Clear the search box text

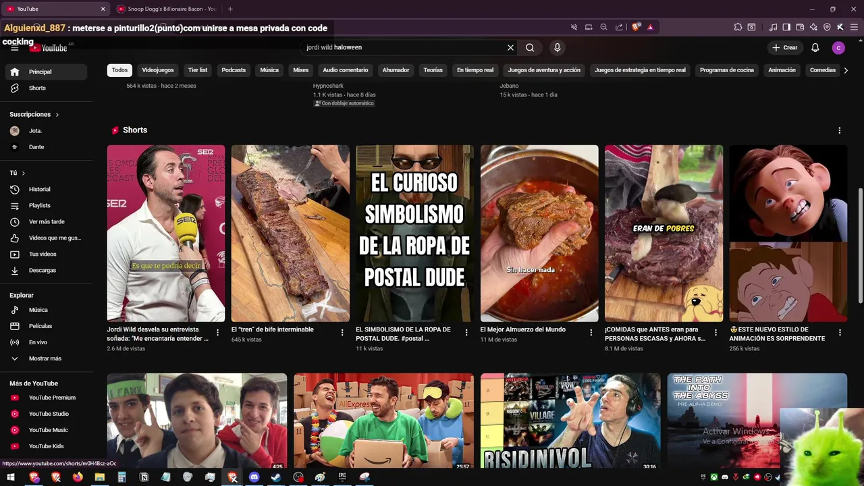[x=510, y=47]
